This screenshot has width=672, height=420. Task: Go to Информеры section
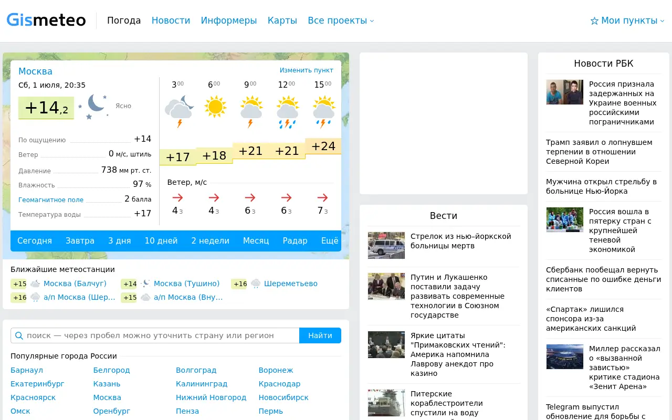pos(229,20)
